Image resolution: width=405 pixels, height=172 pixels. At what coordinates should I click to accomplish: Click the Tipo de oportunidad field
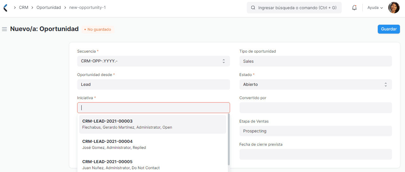click(x=315, y=61)
